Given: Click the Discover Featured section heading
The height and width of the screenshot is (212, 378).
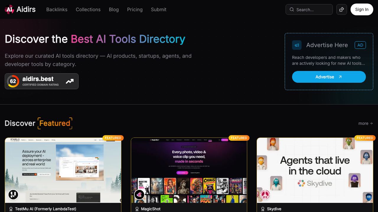Looking at the screenshot, I should (x=38, y=123).
